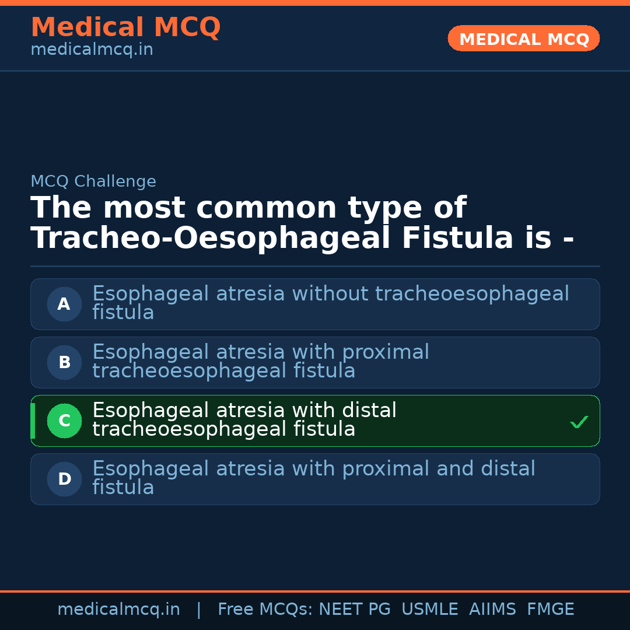
Task: Click FMGE in the footer
Action: (x=550, y=610)
